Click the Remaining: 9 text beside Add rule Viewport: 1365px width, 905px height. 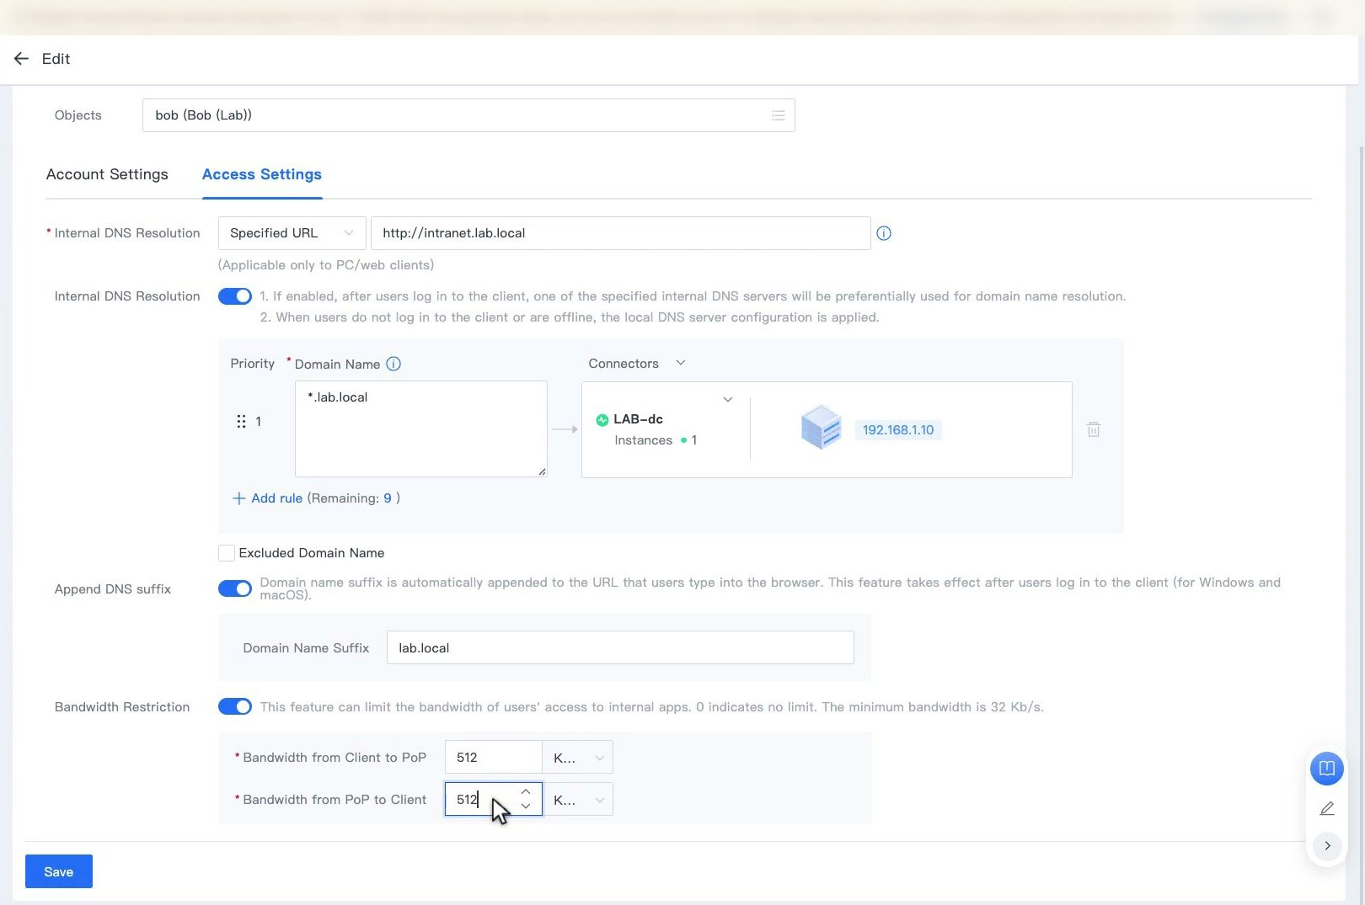[354, 498]
